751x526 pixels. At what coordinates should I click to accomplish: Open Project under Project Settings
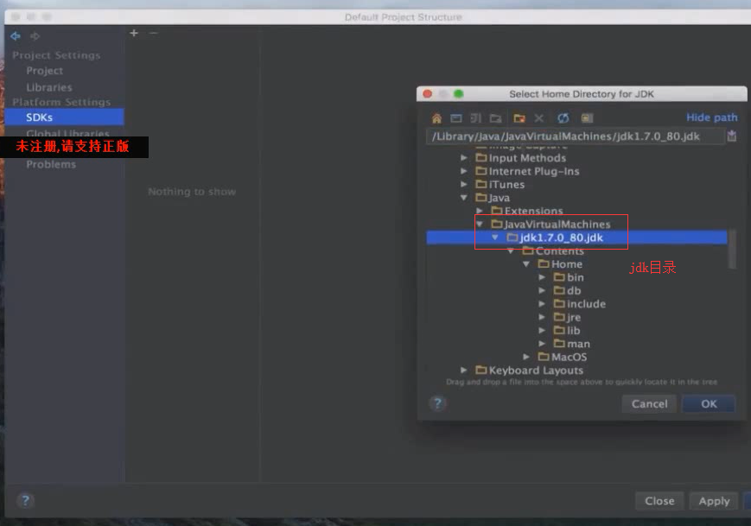tap(45, 71)
